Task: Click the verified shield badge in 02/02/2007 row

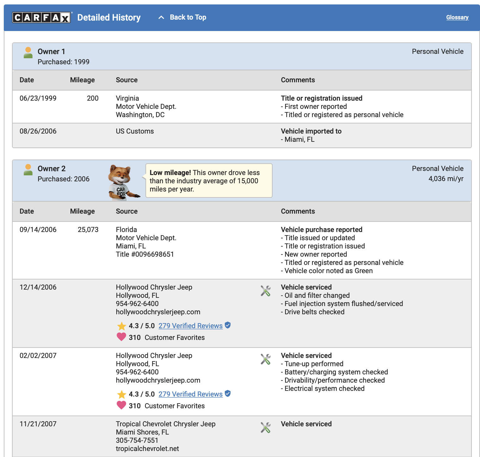Action: click(228, 393)
